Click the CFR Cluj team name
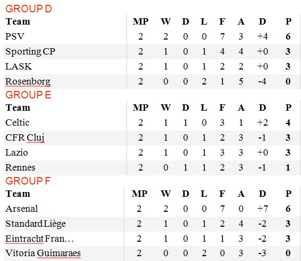 tap(25, 137)
